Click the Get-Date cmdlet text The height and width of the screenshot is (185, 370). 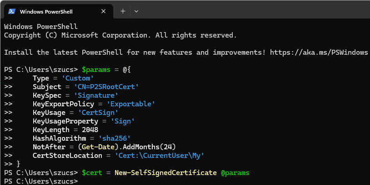point(99,147)
